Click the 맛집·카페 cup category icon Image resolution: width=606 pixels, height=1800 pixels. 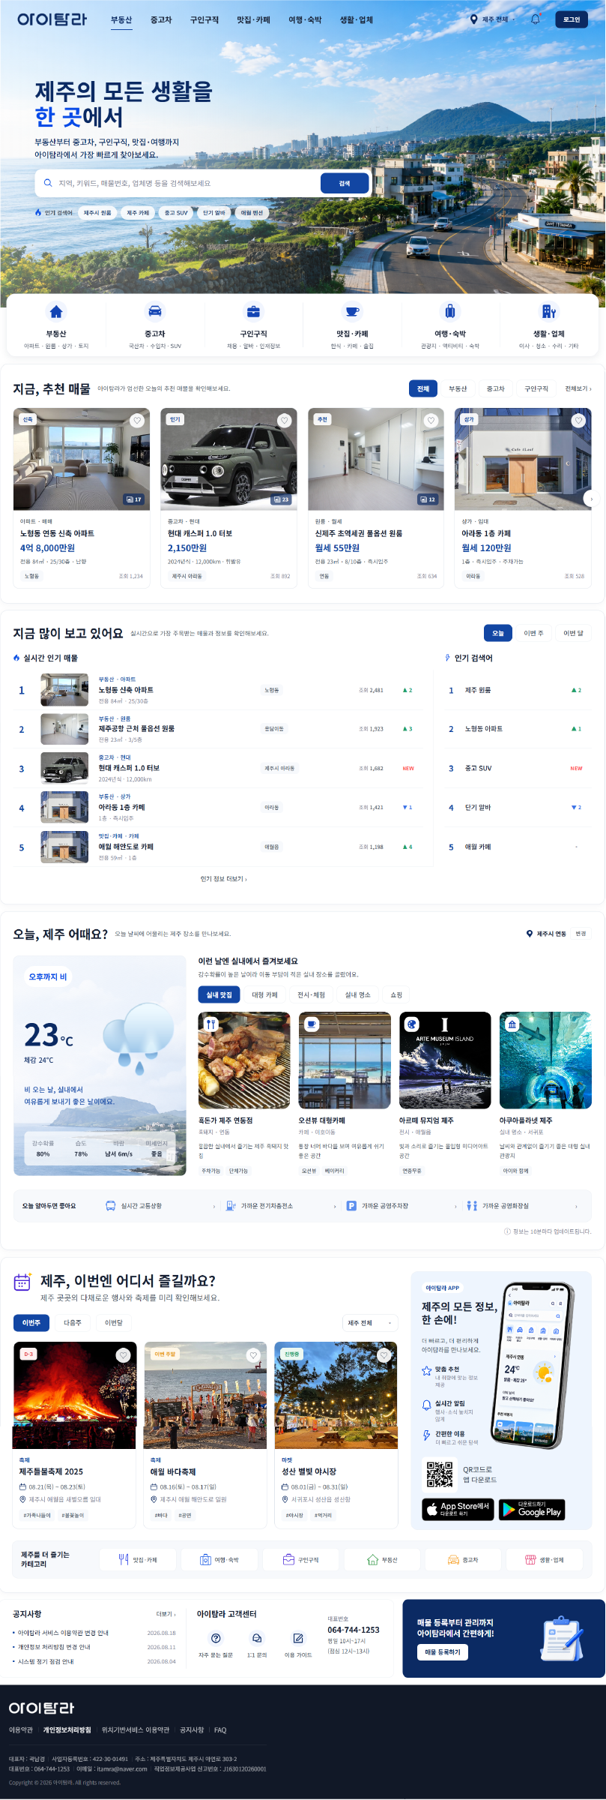[352, 311]
